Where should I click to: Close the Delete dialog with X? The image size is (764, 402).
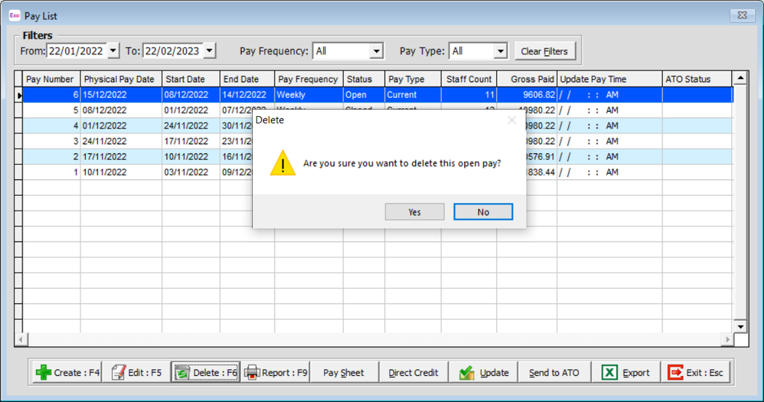[511, 120]
